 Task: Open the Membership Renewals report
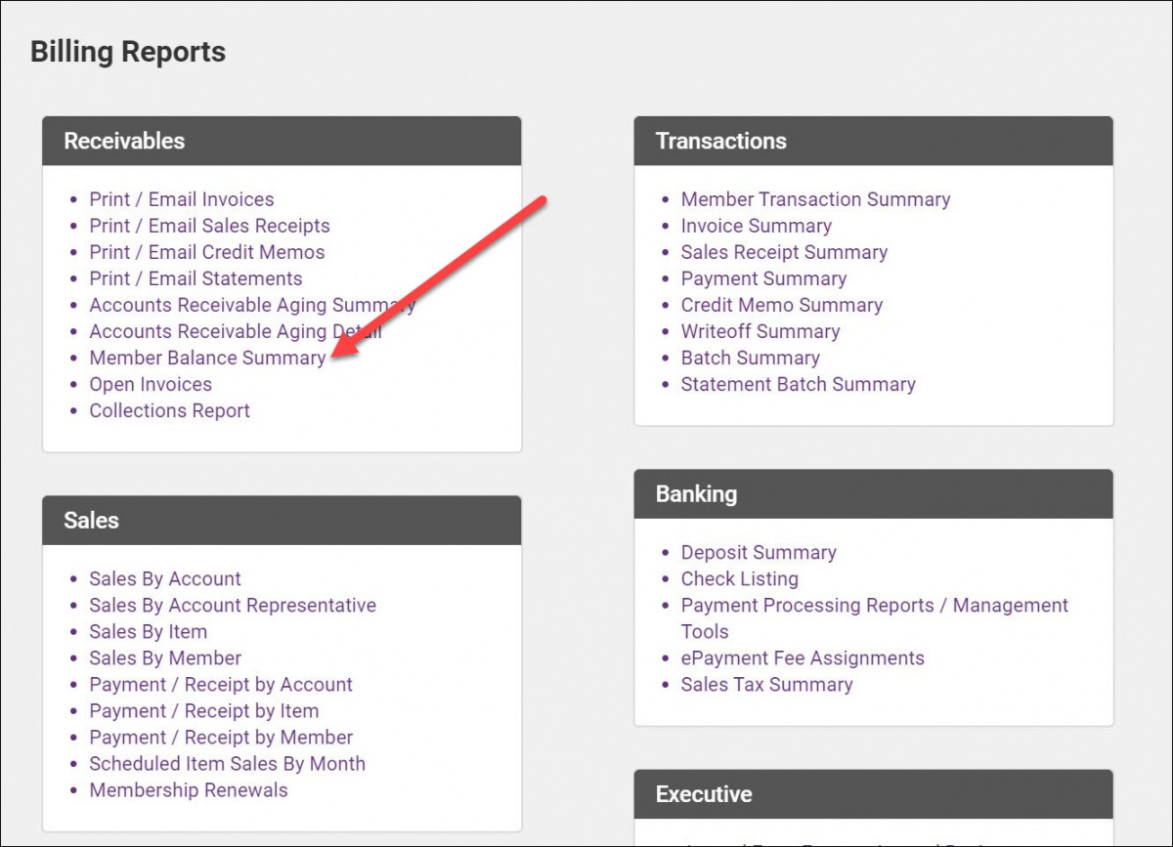(x=189, y=790)
